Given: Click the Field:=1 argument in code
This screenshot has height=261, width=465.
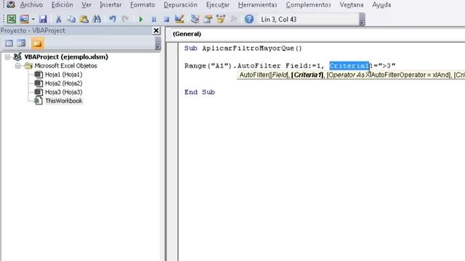Looking at the screenshot, I should coord(302,66).
